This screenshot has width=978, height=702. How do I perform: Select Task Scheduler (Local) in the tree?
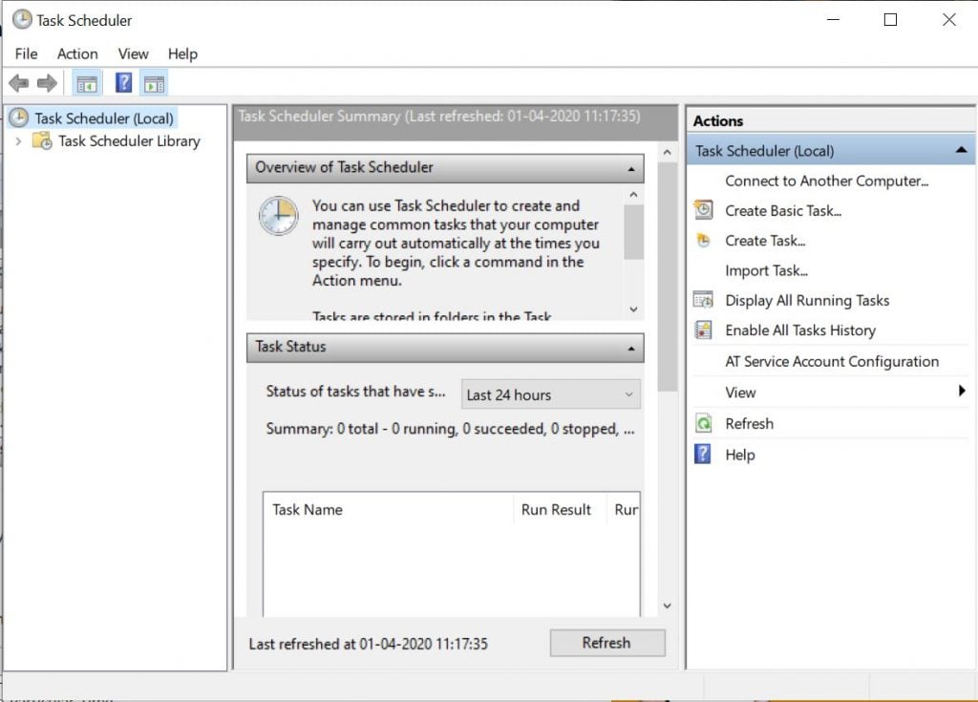[103, 117]
